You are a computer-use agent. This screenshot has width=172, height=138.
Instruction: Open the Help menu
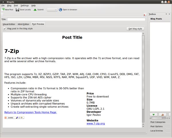pyautogui.click(x=34, y=6)
